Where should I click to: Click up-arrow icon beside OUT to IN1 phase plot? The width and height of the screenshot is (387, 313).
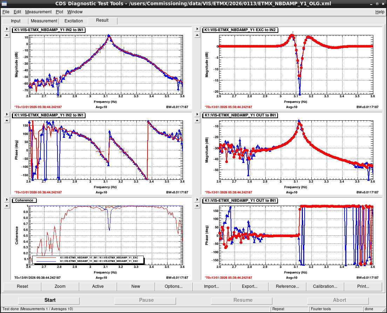(x=197, y=206)
